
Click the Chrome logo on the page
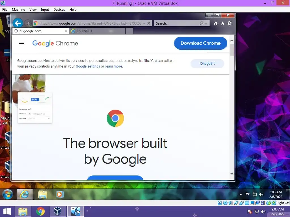(115, 118)
